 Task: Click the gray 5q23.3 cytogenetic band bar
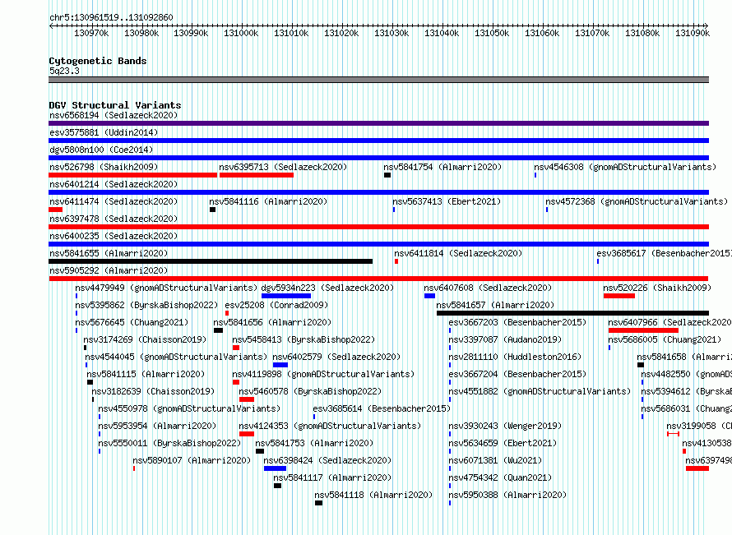coord(378,80)
